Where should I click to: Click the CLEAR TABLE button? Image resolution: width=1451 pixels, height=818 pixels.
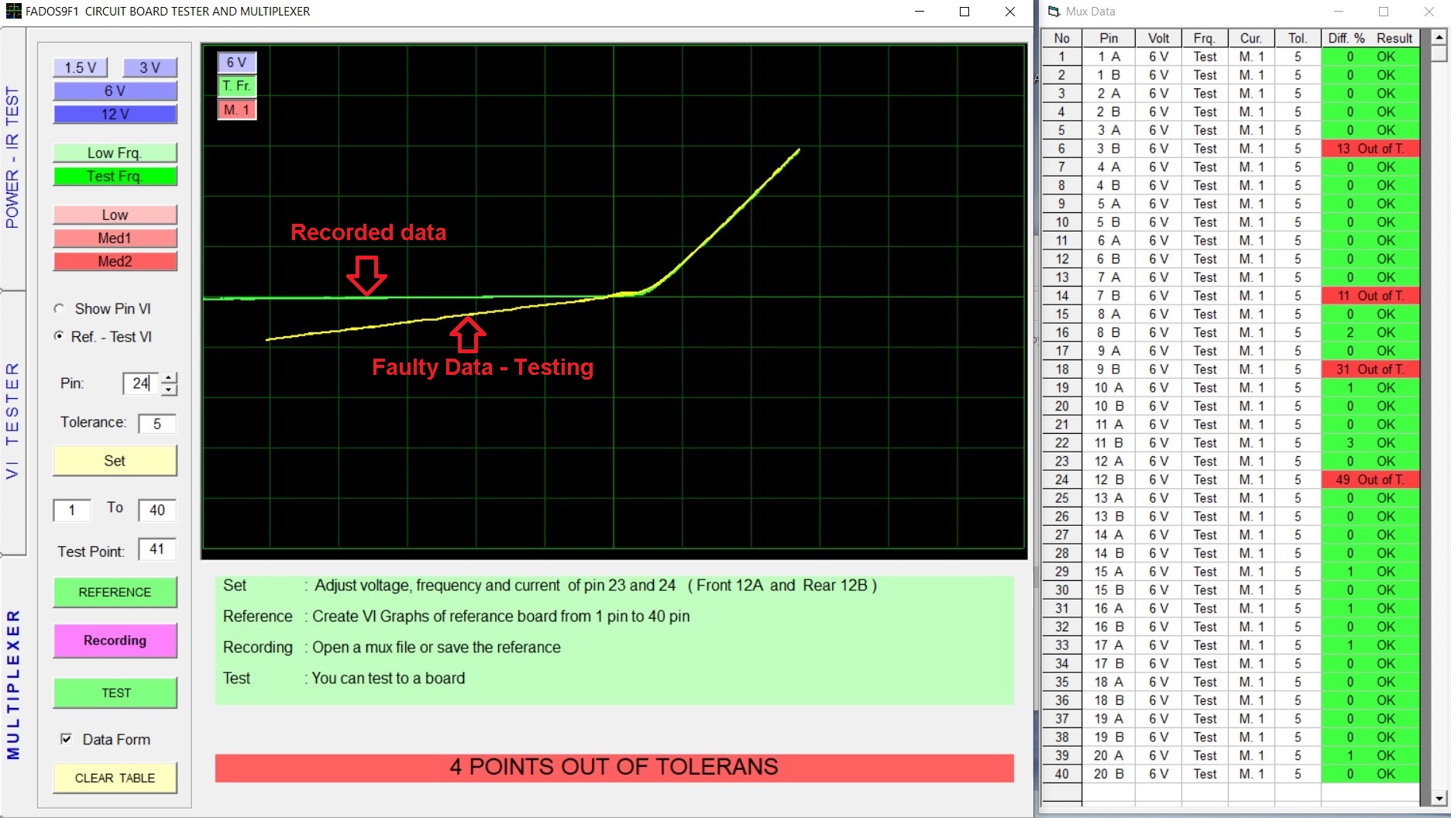coord(115,778)
